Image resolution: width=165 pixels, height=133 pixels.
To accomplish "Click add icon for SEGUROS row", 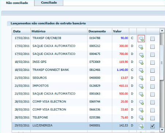I will click(141, 78).
